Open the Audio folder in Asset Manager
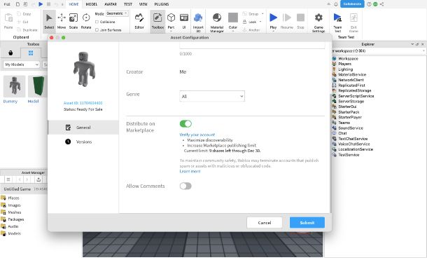The image size is (427, 267). [x=10, y=226]
